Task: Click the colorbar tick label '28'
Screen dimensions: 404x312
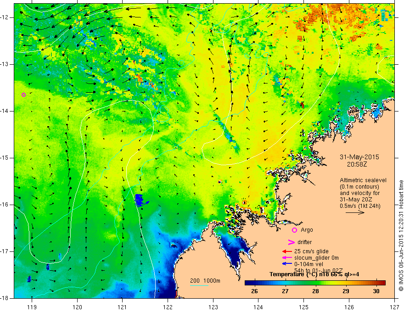Action: coord(315,291)
